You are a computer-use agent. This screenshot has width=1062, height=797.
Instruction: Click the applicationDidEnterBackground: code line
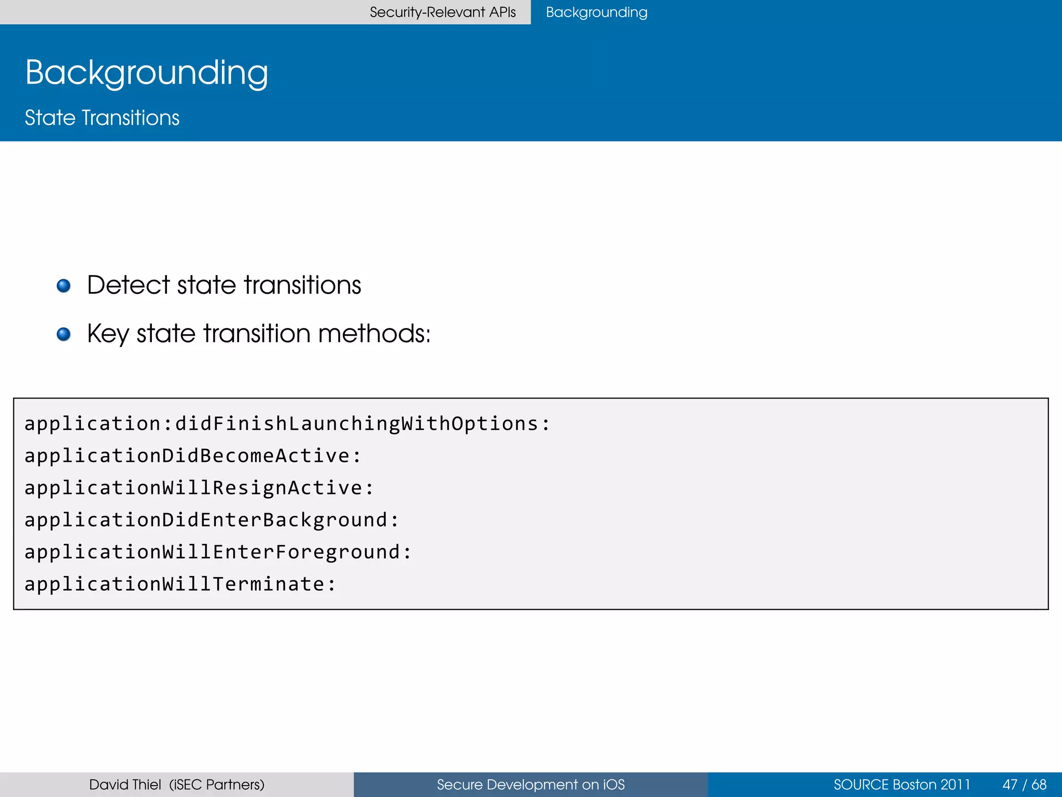pos(212,520)
